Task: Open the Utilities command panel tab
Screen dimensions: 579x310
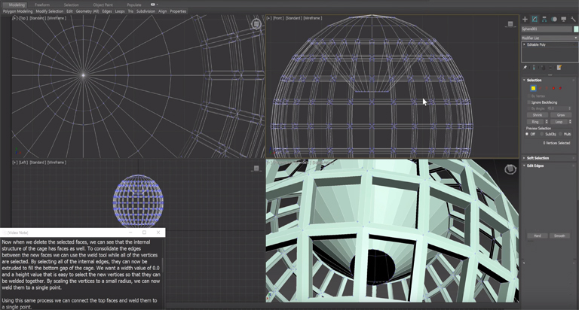Action: pyautogui.click(x=573, y=19)
